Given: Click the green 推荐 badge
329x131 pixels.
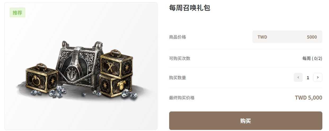Looking at the screenshot, I should click(x=17, y=12).
